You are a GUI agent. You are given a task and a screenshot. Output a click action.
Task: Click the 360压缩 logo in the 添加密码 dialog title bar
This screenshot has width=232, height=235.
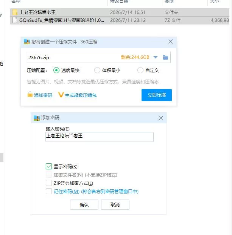pos(37,118)
